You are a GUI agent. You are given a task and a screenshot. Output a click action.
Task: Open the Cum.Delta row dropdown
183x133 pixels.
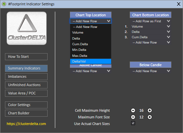(x=150, y=37)
